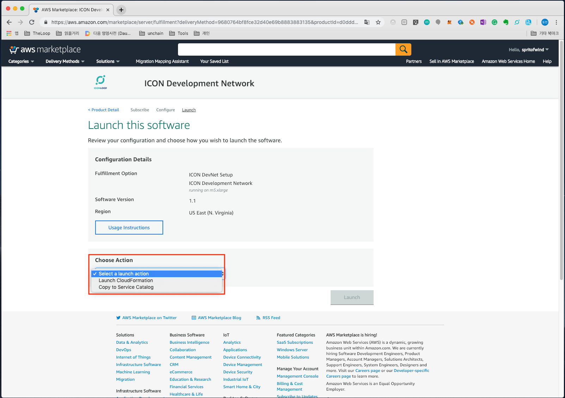The height and width of the screenshot is (398, 565).
Task: Open the Grammarly extension
Action: click(495, 22)
